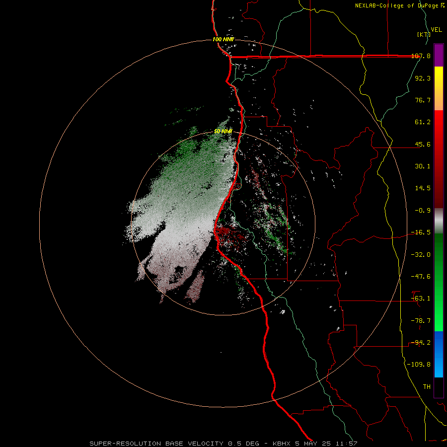Select the -94.2 scale value
The image size is (447, 447).
click(x=421, y=343)
